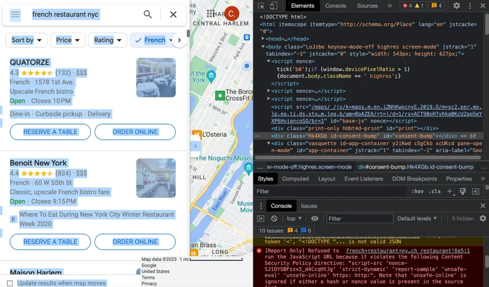Open the Properties tab
This screenshot has width=489, height=287.
tap(459, 179)
